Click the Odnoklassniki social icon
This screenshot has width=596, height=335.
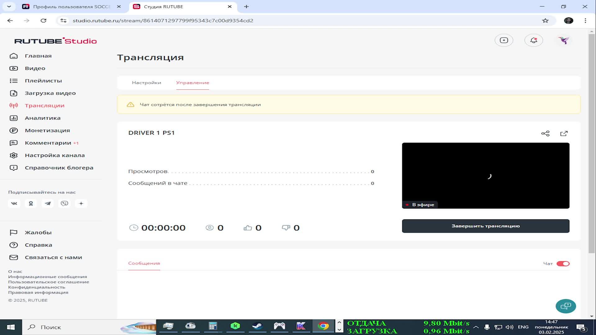31,203
